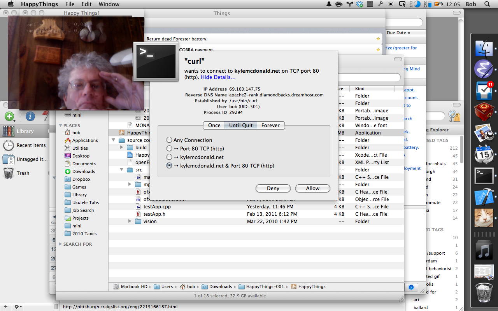Click star on Return dead Forester battery
The width and height of the screenshot is (498, 311).
pyautogui.click(x=378, y=39)
